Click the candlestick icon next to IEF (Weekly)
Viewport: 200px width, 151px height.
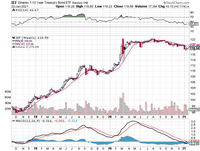tap(13, 38)
